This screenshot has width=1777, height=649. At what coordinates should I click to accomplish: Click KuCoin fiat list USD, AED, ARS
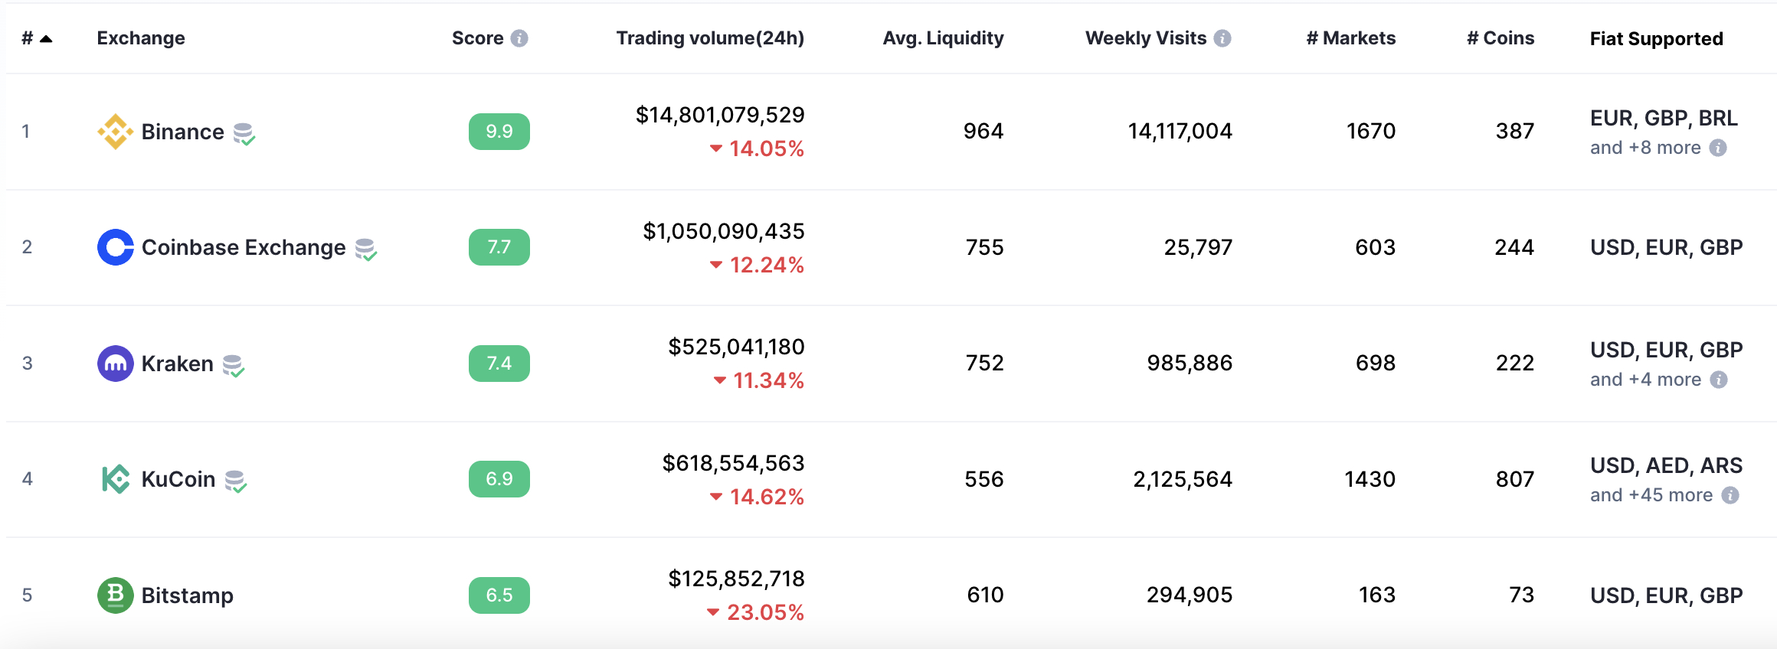1666,465
